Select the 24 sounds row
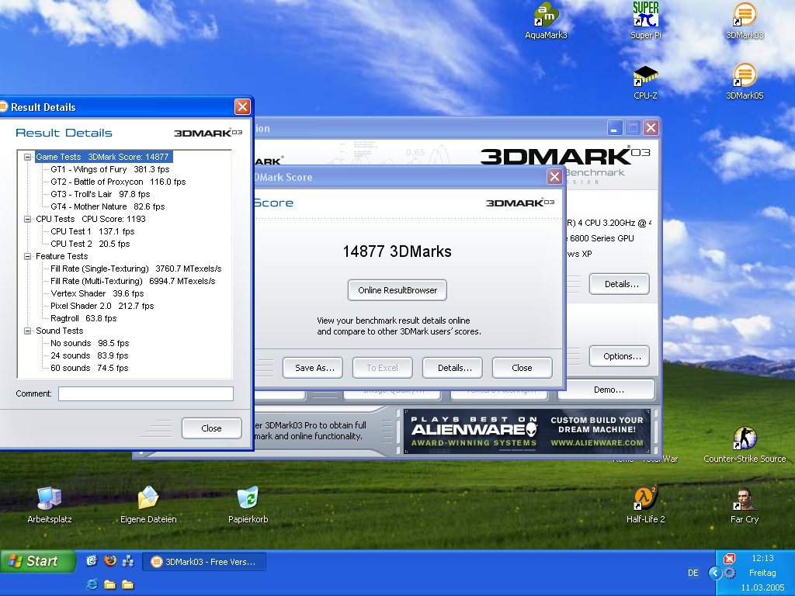795x596 pixels. (89, 355)
